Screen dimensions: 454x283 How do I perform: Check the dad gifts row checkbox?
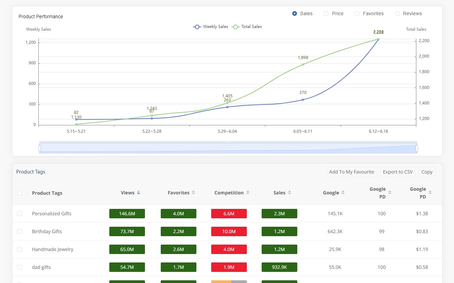pyautogui.click(x=20, y=267)
